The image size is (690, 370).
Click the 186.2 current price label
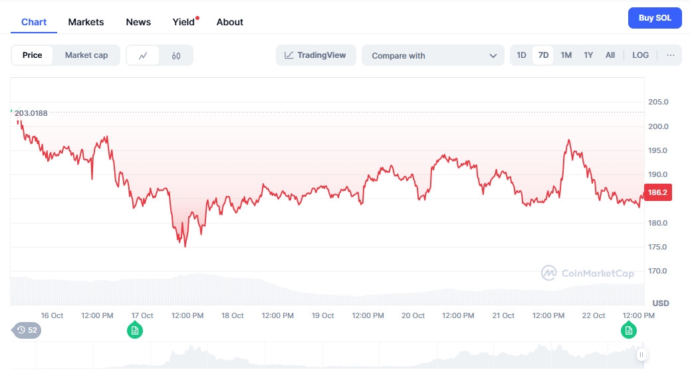(657, 192)
